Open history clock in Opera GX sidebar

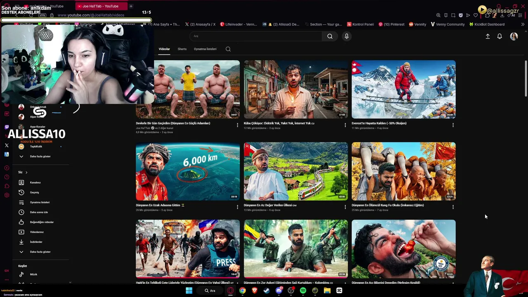[7, 177]
